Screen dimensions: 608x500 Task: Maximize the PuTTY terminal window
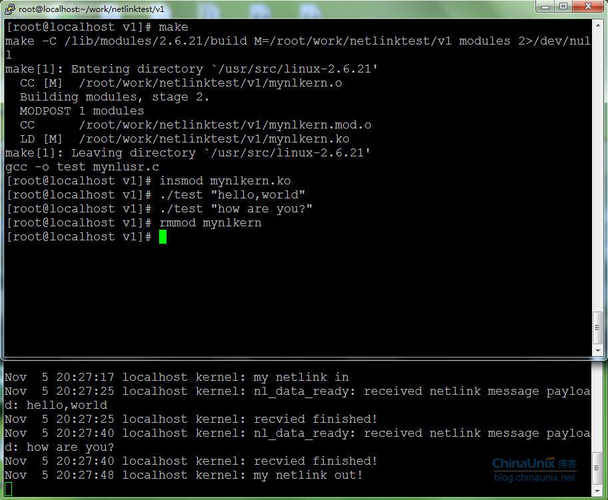(x=563, y=7)
